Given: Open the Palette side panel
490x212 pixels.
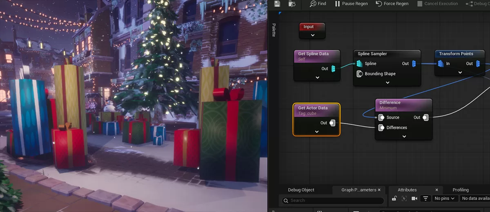Looking at the screenshot, I should pos(274,30).
